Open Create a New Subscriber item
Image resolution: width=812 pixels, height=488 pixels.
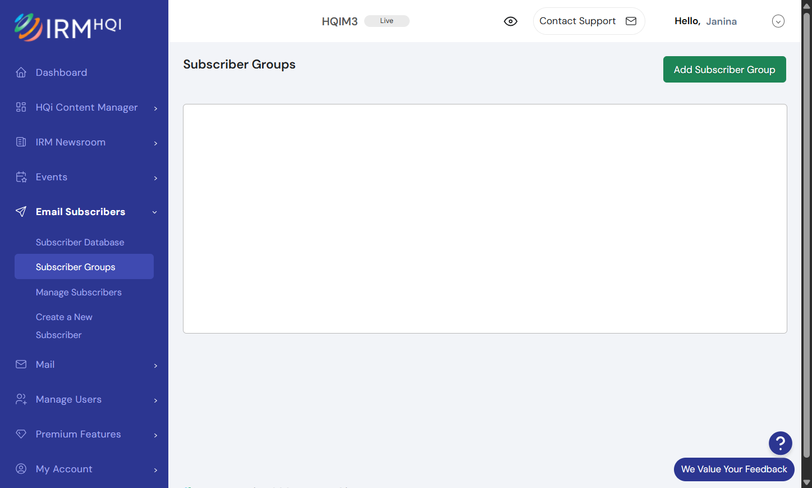click(x=64, y=326)
